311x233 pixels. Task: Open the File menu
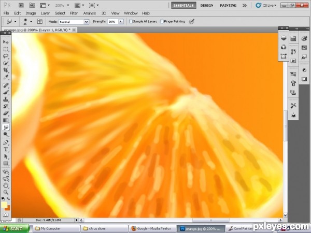coord(6,13)
